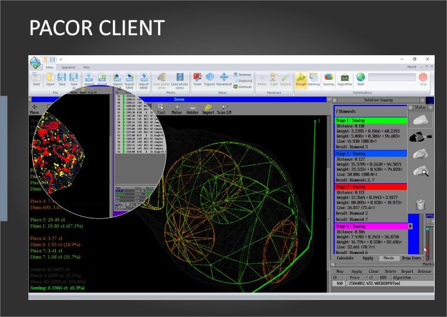Screen dimensions: 447x317
Task: Click the Light hardware icon
Action: click(x=274, y=79)
